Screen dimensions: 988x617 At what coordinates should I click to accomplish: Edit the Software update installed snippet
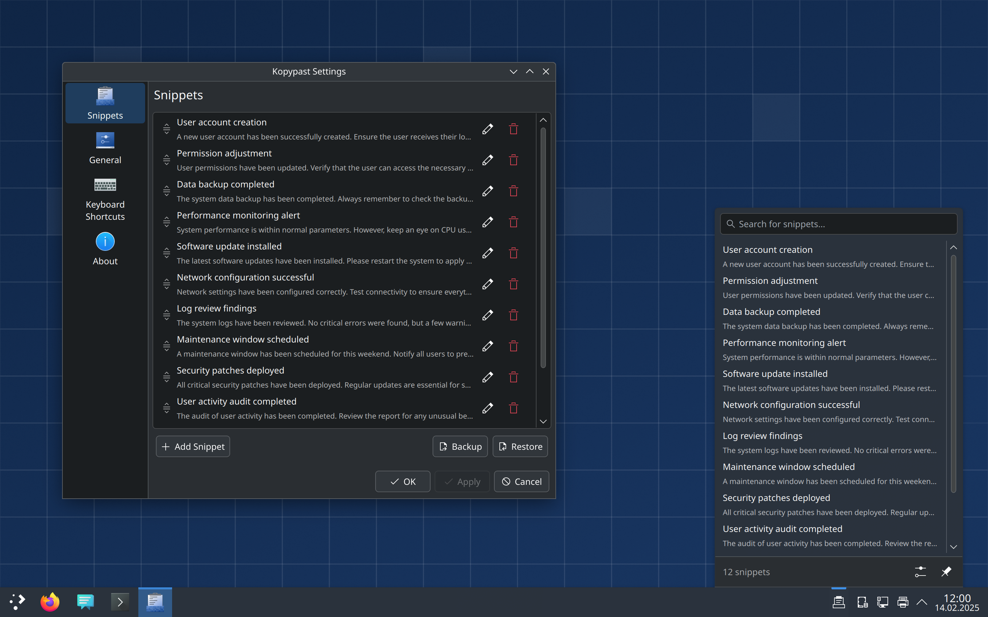pos(488,253)
